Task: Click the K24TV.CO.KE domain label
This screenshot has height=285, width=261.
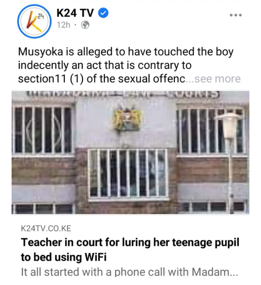Action: coord(46,229)
